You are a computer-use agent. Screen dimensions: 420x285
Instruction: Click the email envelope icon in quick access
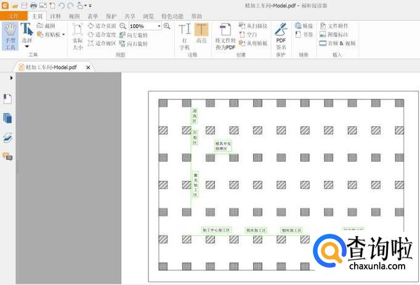tap(42, 6)
